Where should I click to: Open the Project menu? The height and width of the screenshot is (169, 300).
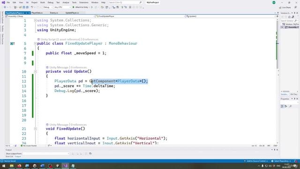[34, 2]
